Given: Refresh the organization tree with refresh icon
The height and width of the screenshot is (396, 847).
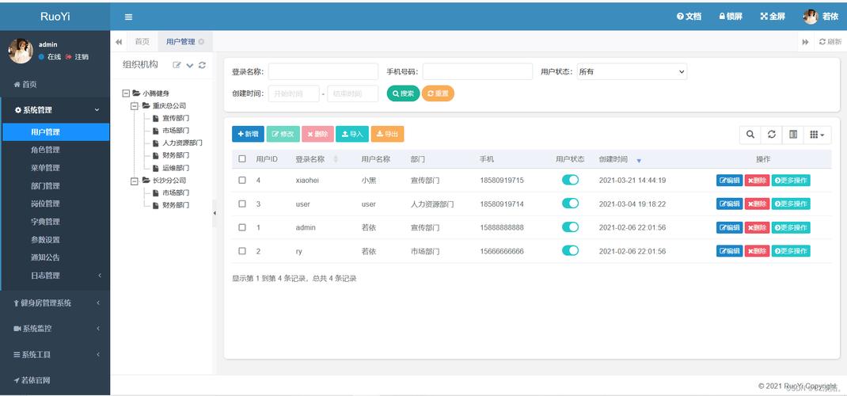Looking at the screenshot, I should 202,65.
